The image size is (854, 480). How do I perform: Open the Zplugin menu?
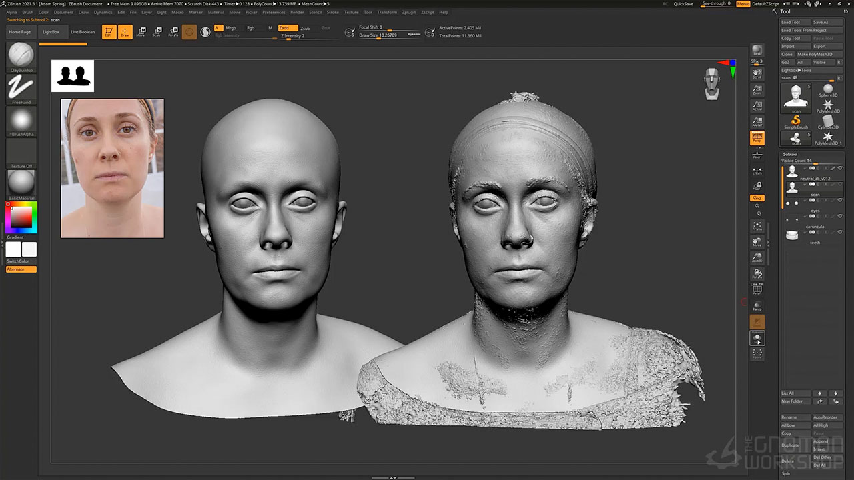[409, 12]
